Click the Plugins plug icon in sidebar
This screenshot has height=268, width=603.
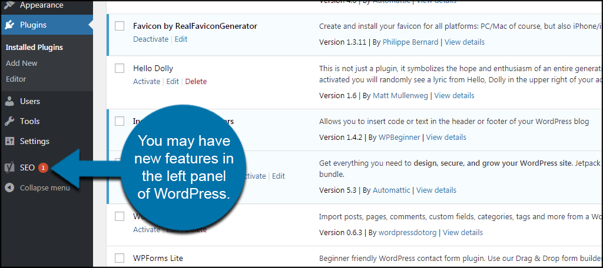click(9, 25)
